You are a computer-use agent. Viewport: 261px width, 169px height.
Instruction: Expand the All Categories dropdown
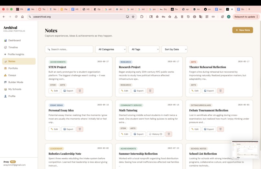(111, 49)
